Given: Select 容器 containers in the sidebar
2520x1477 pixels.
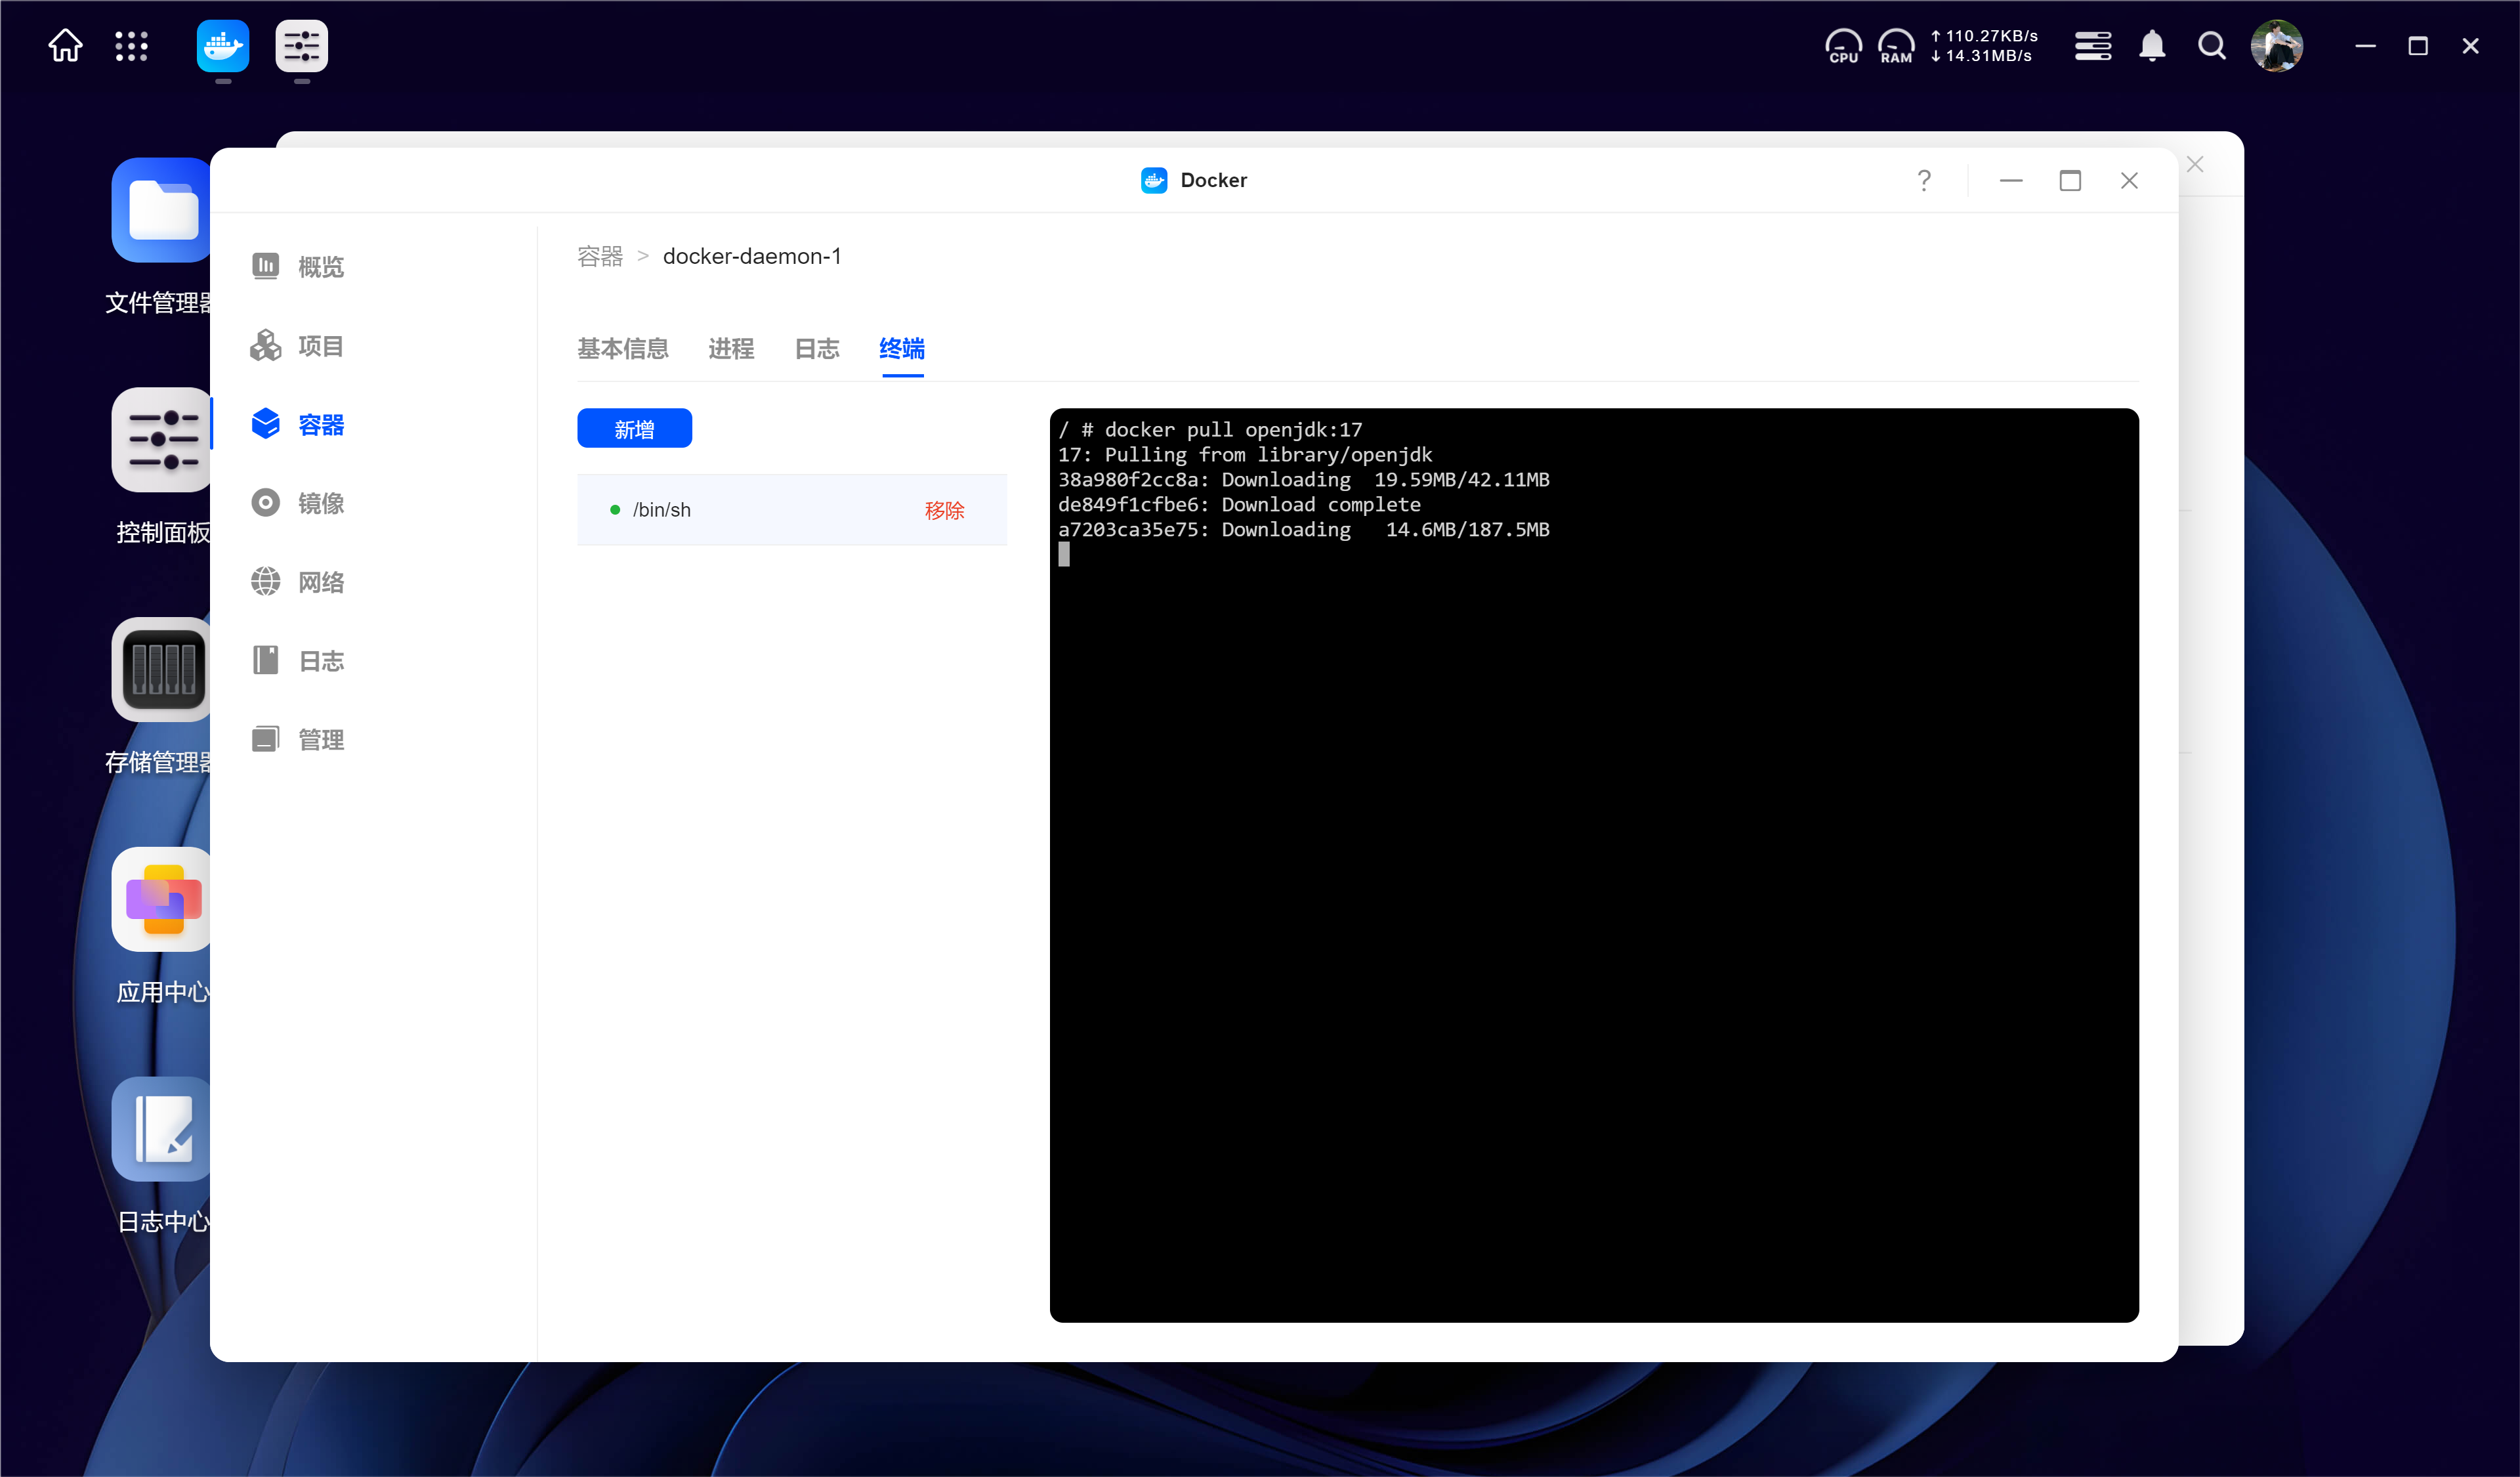Looking at the screenshot, I should click(297, 425).
